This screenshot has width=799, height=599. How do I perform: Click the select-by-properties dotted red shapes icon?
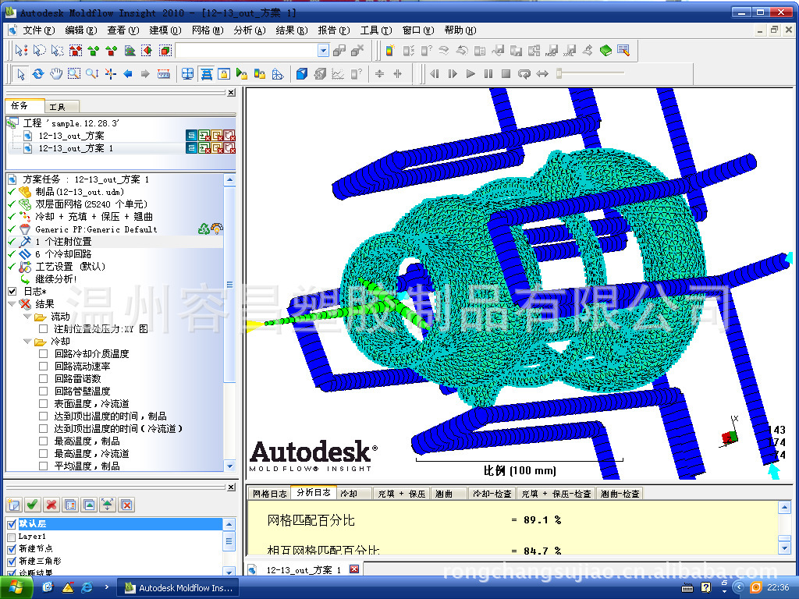point(76,51)
